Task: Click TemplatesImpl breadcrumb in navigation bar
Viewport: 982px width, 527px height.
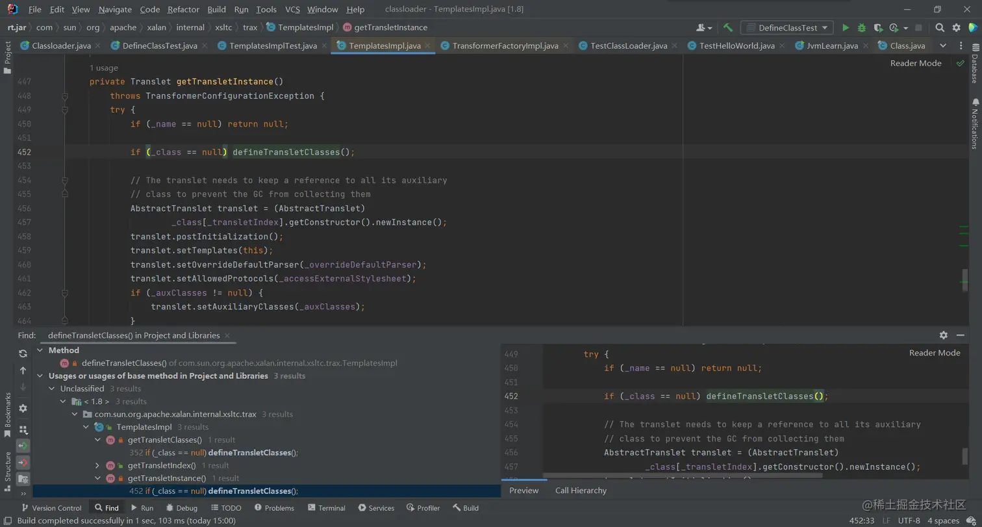Action: 300,27
